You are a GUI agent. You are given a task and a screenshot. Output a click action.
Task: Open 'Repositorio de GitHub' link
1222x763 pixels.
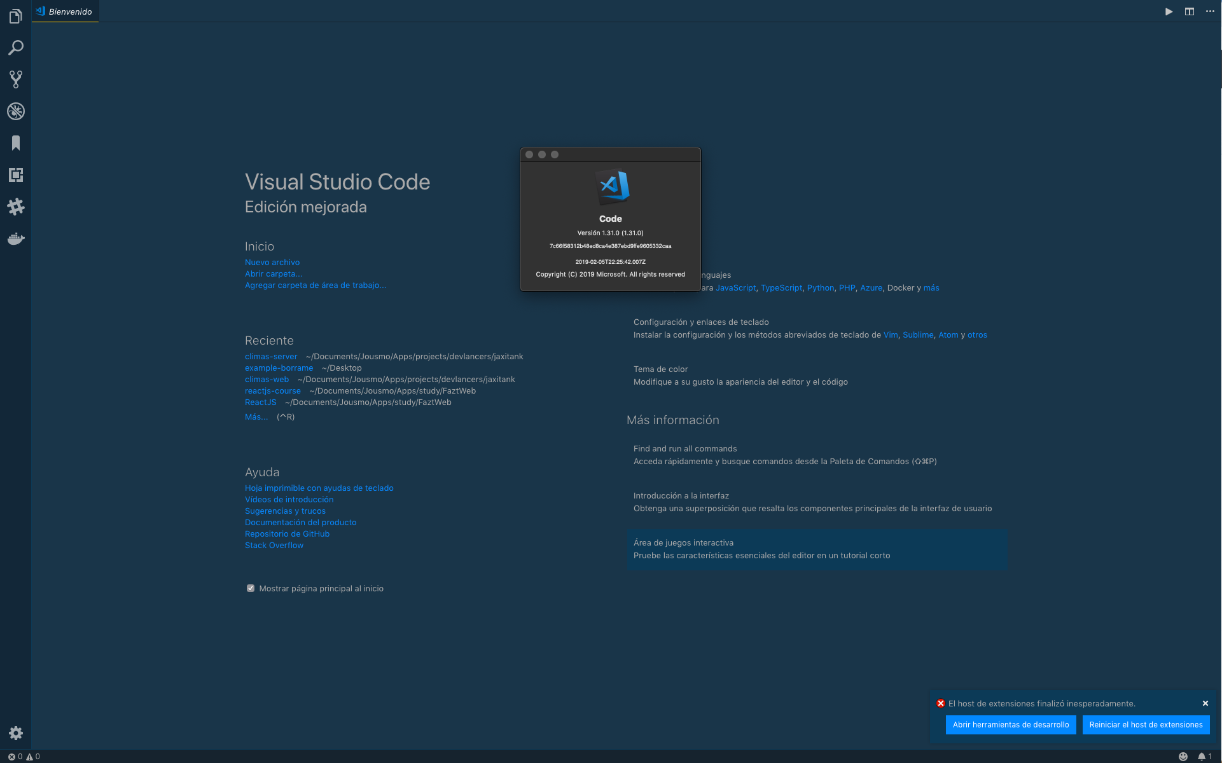pos(288,533)
